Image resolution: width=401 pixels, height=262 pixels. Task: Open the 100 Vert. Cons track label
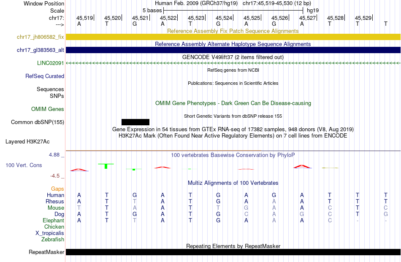click(x=24, y=165)
